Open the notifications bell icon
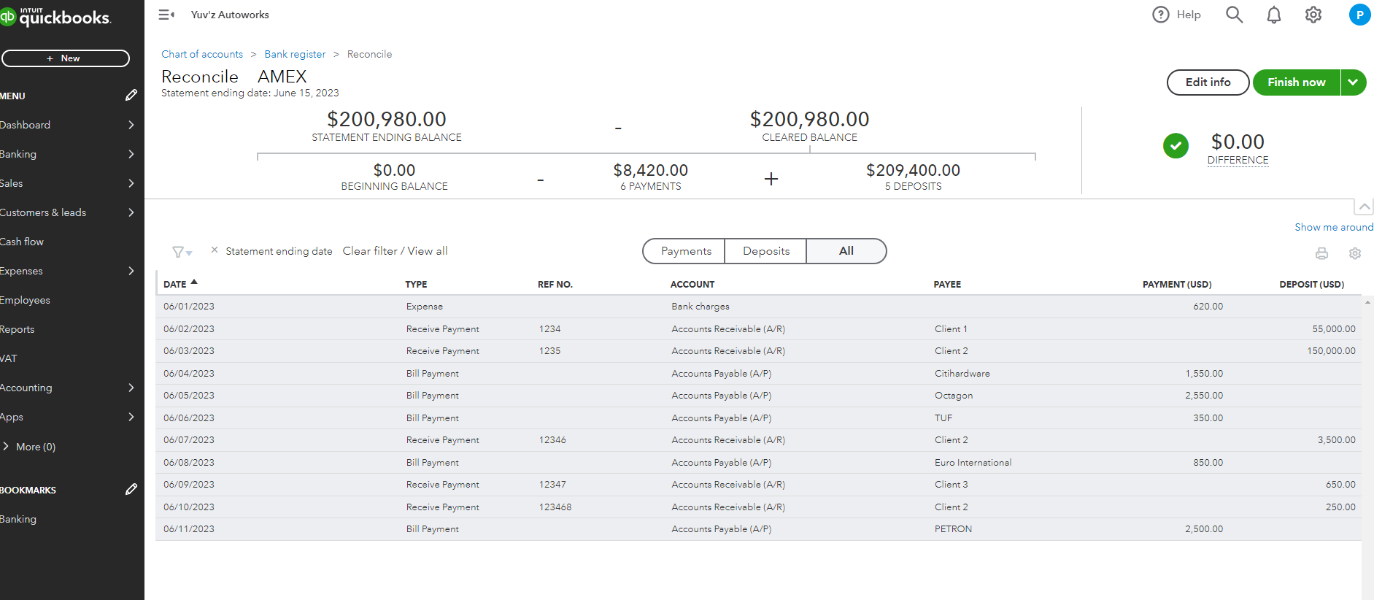 [1274, 15]
